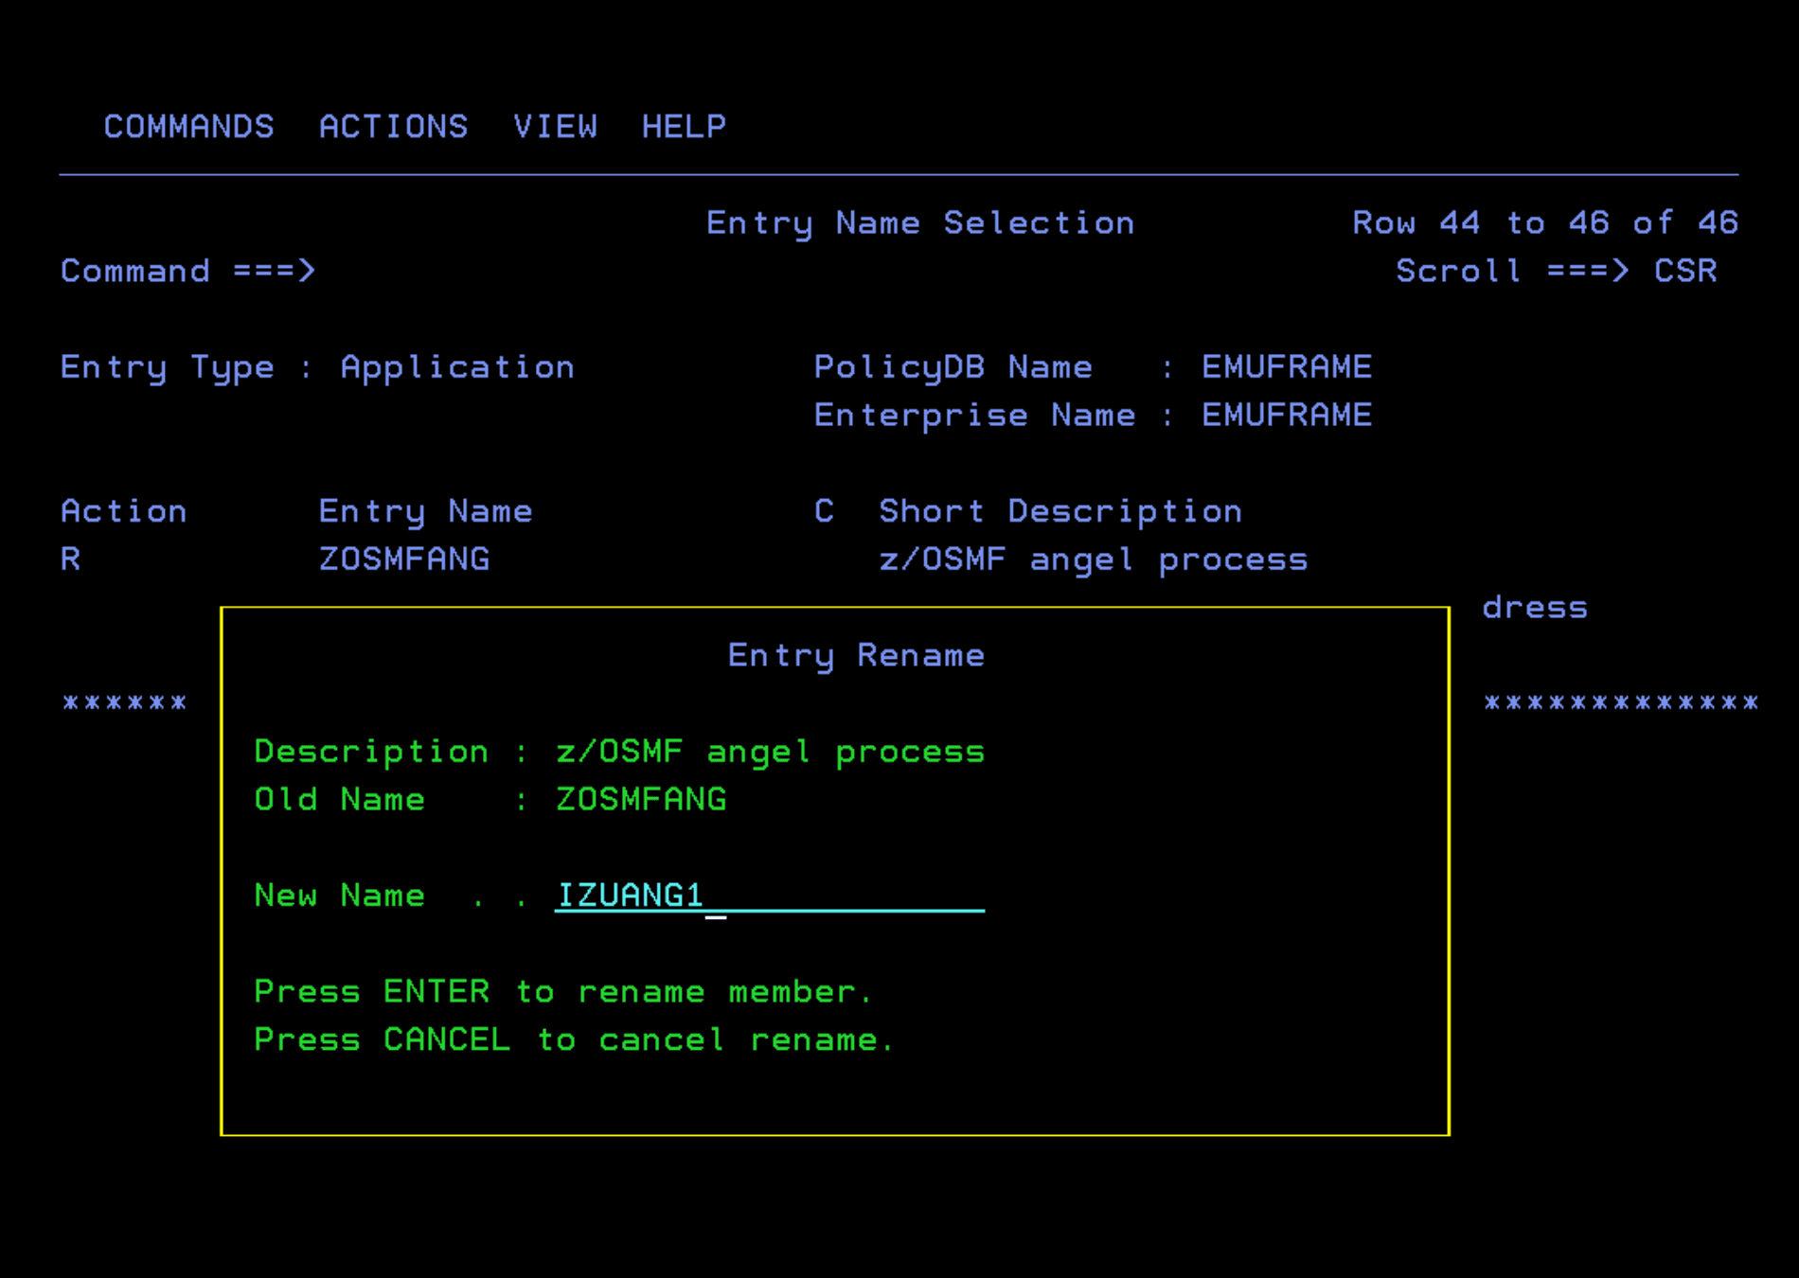
Task: Click the Row 44 to 46 indicator
Action: [x=1543, y=222]
